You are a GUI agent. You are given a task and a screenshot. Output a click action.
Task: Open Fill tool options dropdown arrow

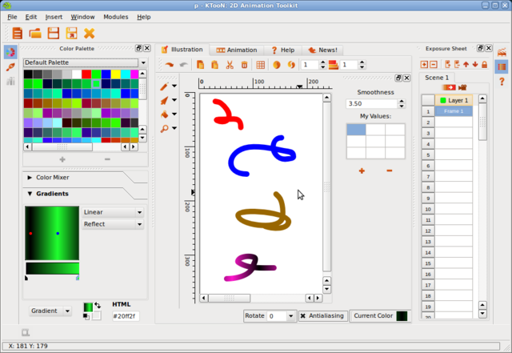(174, 114)
